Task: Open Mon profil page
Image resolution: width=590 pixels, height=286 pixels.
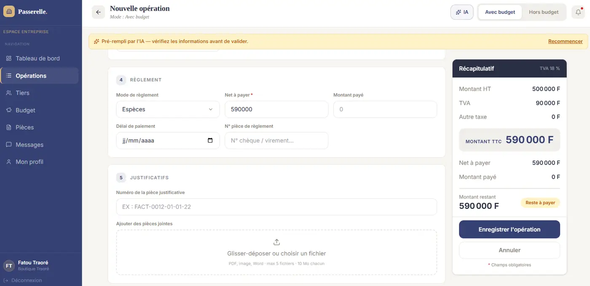Action: pos(39,162)
